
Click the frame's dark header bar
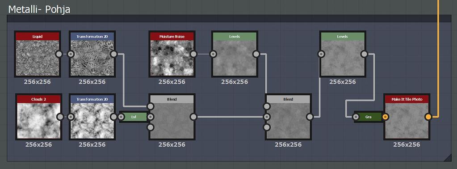[229, 19]
